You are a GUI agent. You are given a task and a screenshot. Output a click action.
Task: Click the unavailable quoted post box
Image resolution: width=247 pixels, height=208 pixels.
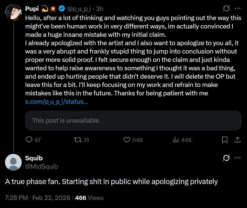pos(133,120)
